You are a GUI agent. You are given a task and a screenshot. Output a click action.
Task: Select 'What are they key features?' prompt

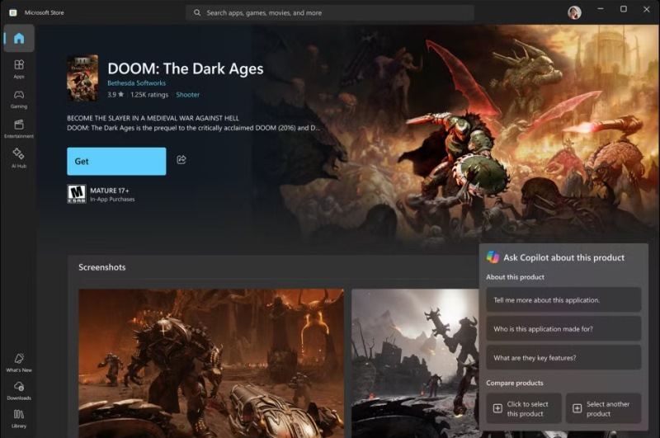coord(563,357)
